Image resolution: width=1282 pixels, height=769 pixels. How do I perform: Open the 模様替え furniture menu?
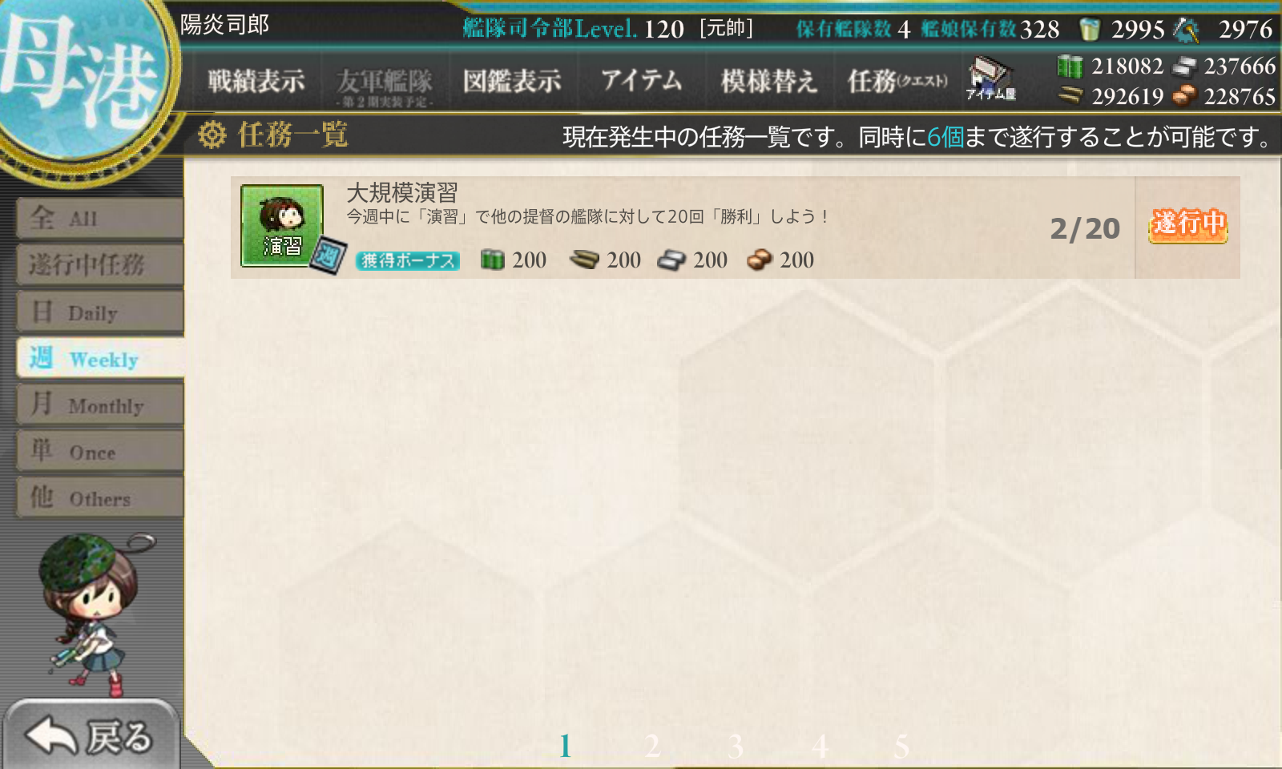pos(768,81)
